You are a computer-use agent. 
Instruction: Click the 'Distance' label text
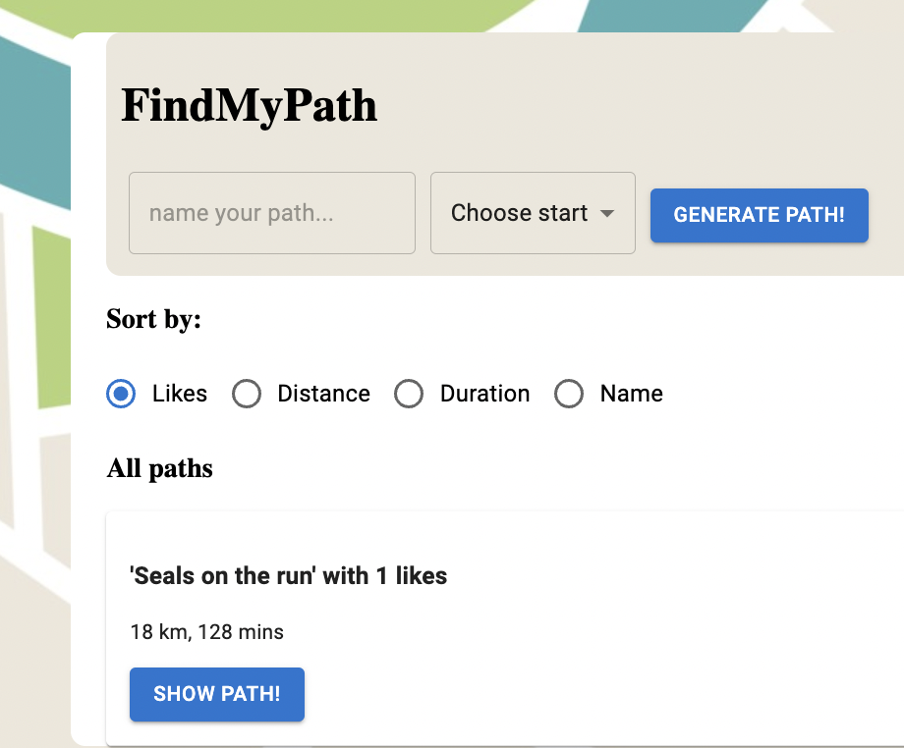point(323,394)
